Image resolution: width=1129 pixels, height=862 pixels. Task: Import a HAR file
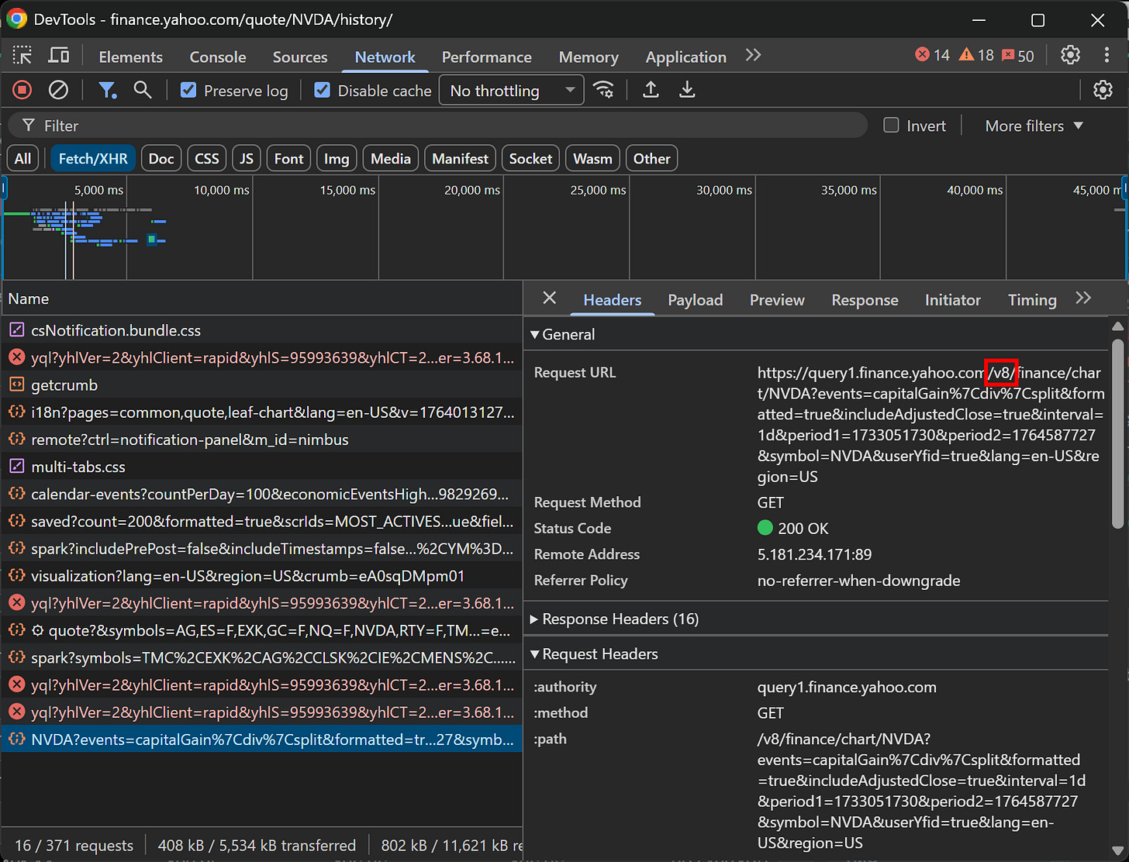pos(651,90)
